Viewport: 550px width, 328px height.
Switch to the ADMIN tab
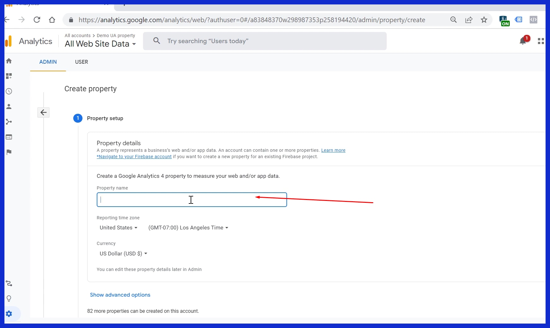click(48, 62)
